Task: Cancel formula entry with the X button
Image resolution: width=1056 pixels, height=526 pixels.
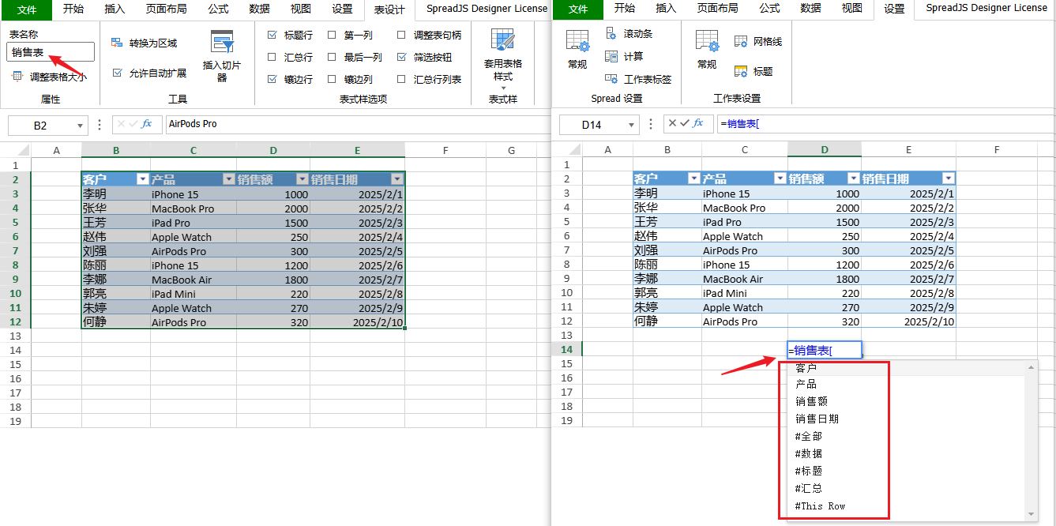Action: (672, 123)
